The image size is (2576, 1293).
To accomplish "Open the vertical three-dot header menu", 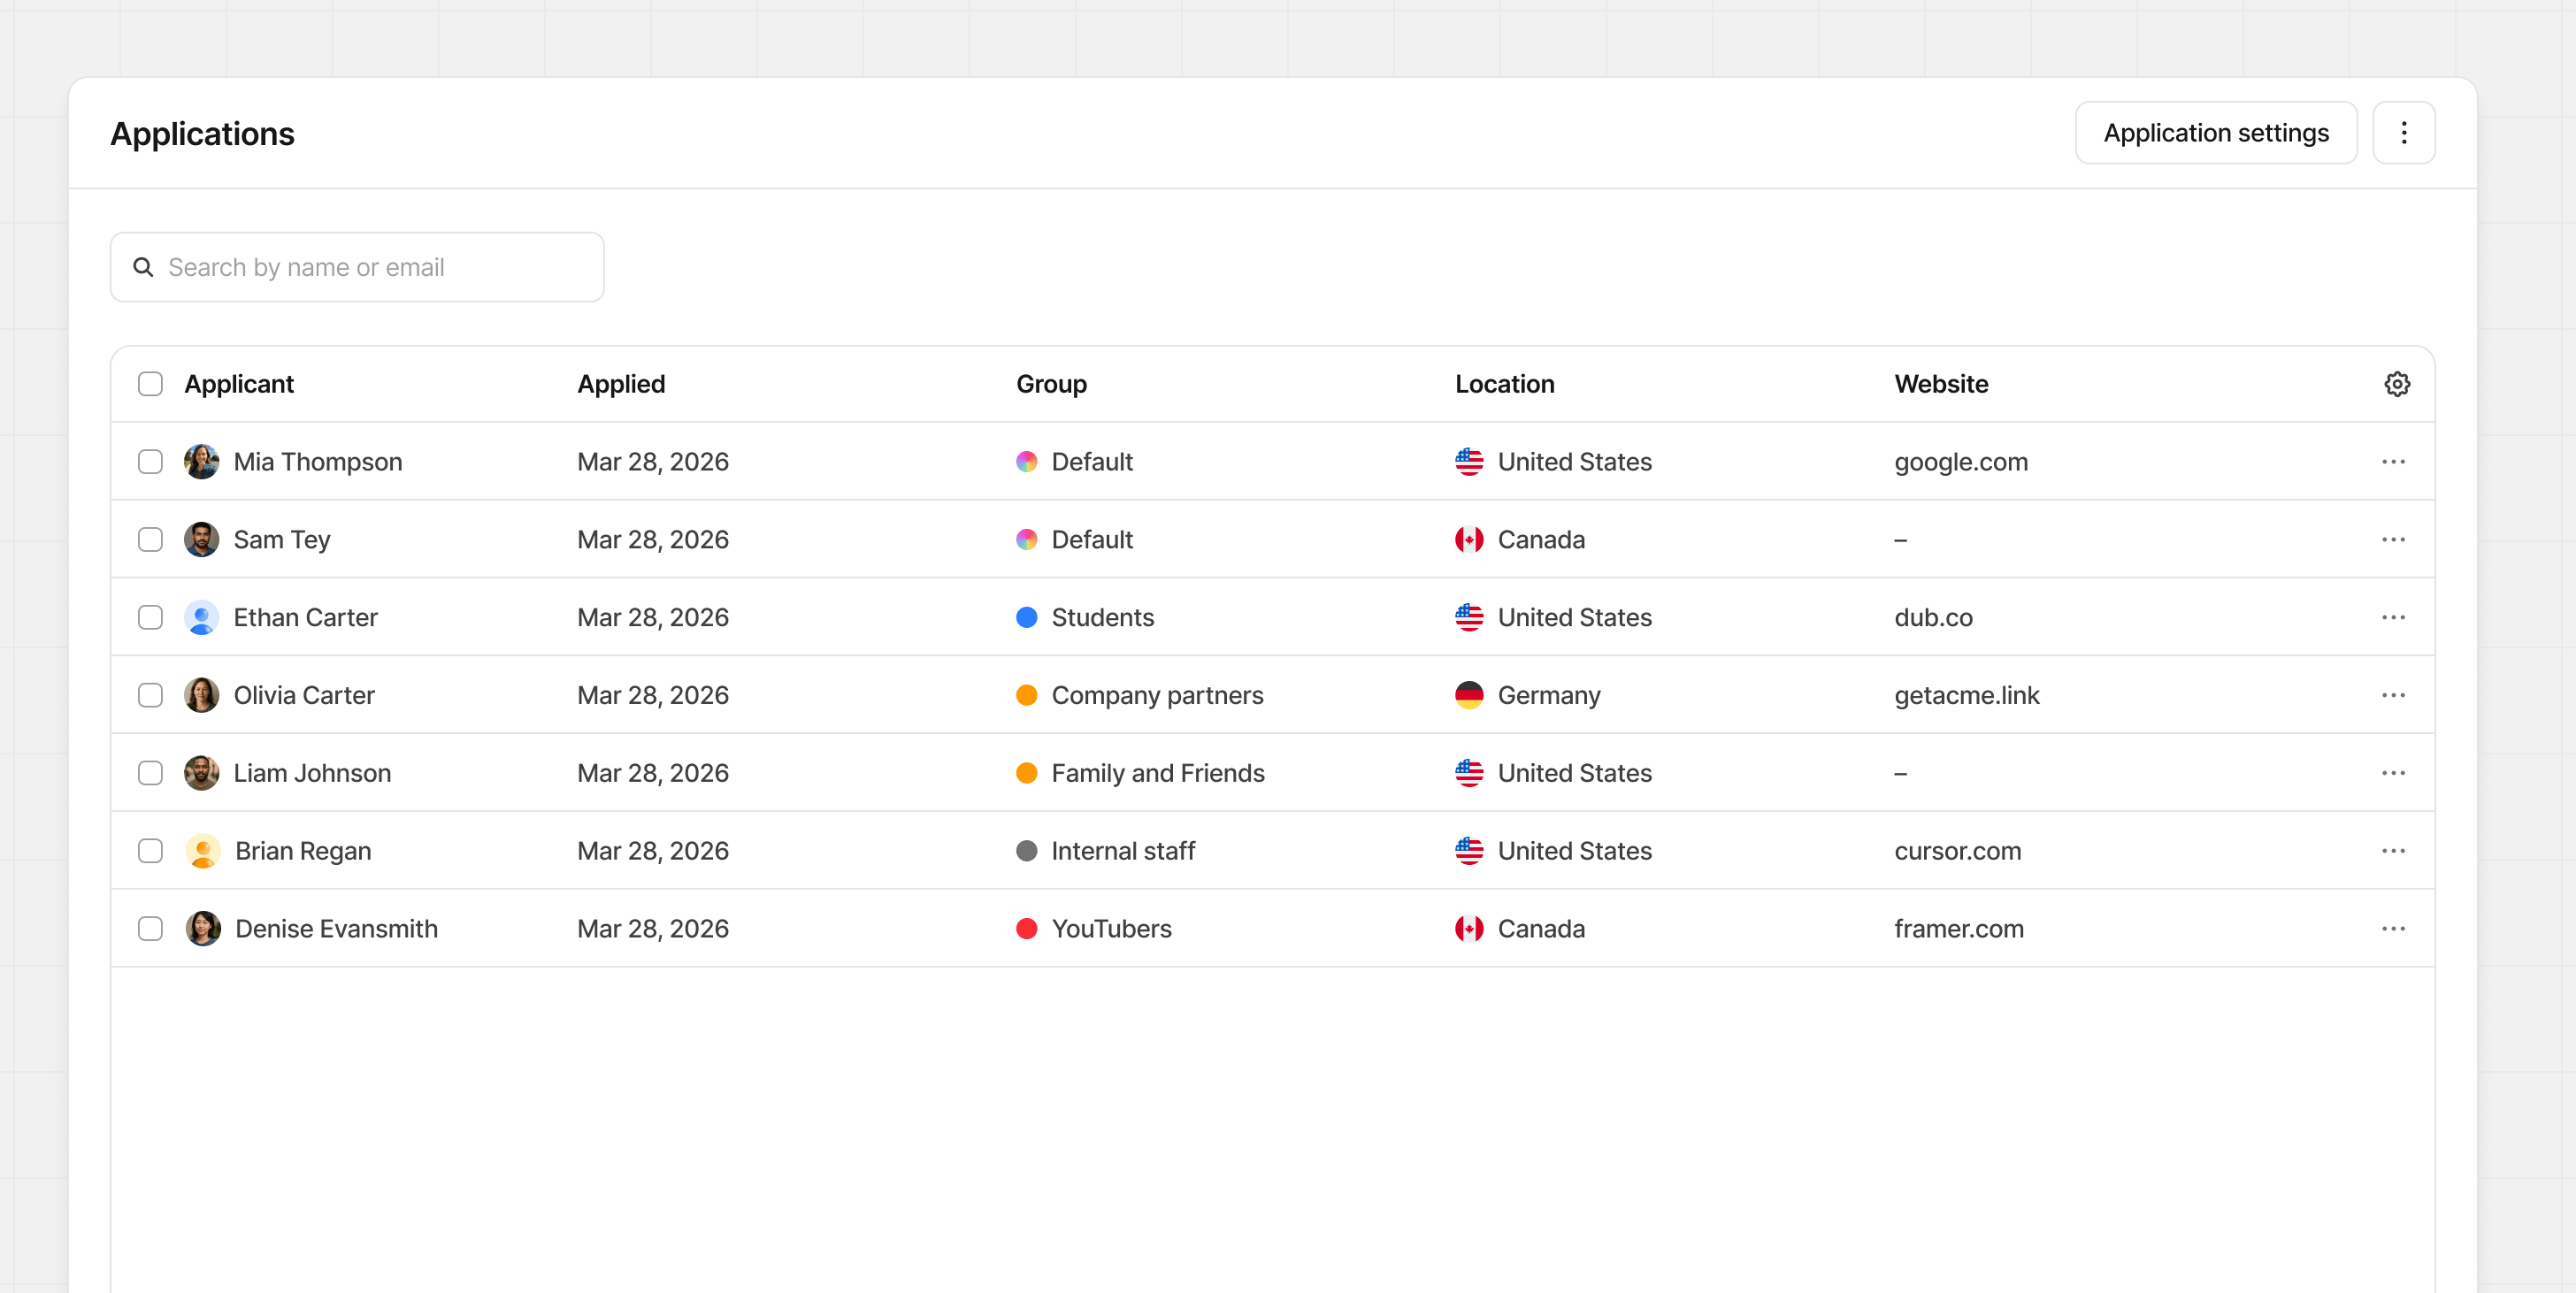I will [x=2404, y=133].
